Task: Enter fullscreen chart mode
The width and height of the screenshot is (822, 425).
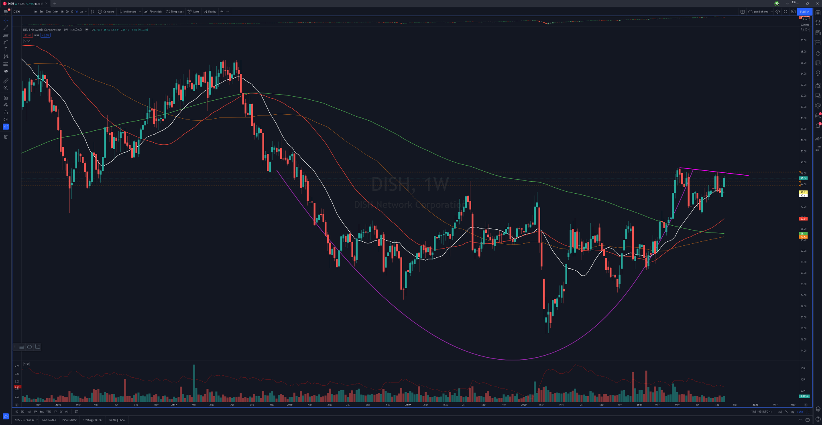Action: 785,12
